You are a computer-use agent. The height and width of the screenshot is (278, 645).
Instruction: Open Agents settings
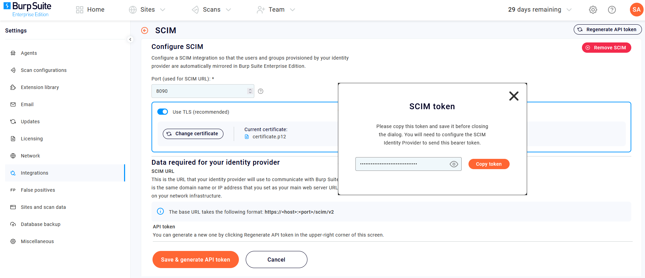pyautogui.click(x=65, y=53)
